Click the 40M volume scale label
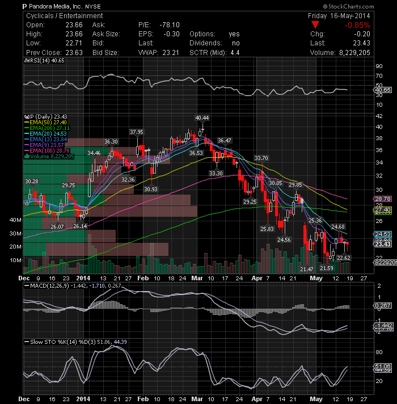 [15, 220]
